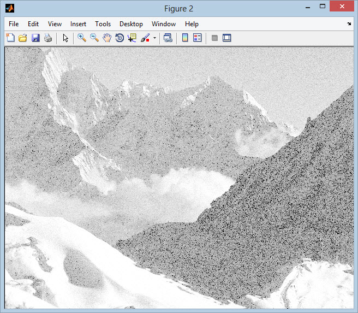This screenshot has height=313, width=358.
Task: Open the View menu
Action: (55, 24)
